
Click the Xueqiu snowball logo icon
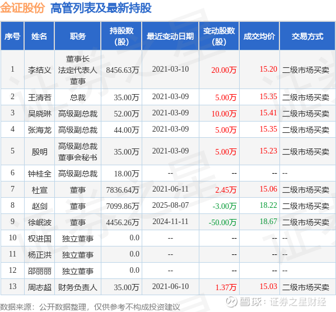(232, 302)
